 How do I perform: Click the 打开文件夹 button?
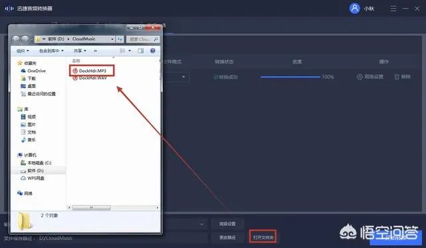click(263, 237)
